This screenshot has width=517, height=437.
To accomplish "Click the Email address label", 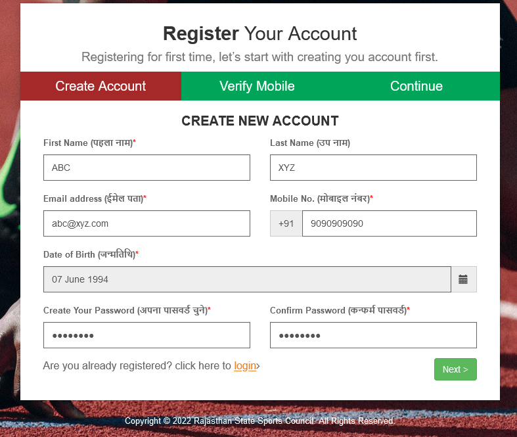I will pyautogui.click(x=94, y=198).
